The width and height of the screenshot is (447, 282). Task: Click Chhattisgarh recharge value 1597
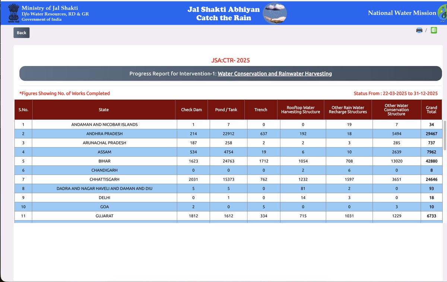349,179
